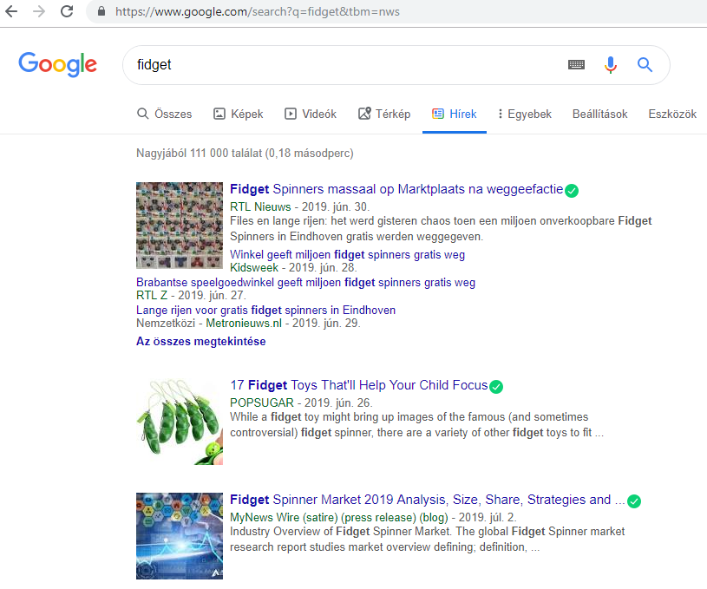This screenshot has height=589, width=707.
Task: Click green checkmark beside 17 Fidget Toys headline
Action: [496, 387]
